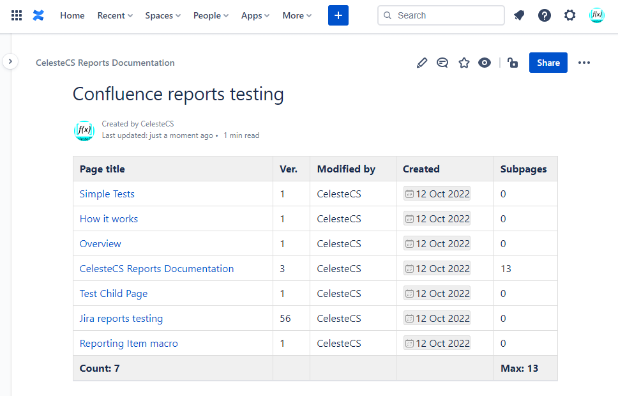Click the Page title column header
618x396 pixels.
(173, 169)
